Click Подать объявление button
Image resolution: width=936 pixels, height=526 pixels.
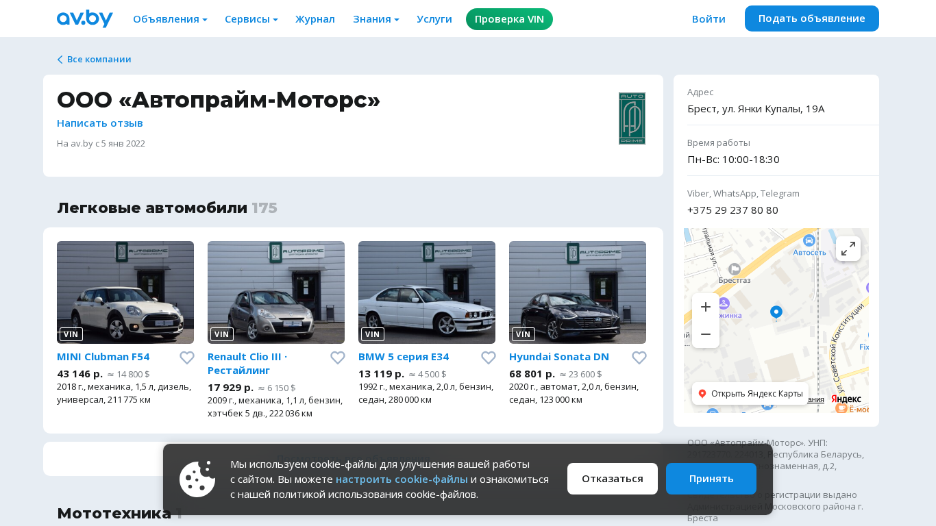pyautogui.click(x=812, y=18)
